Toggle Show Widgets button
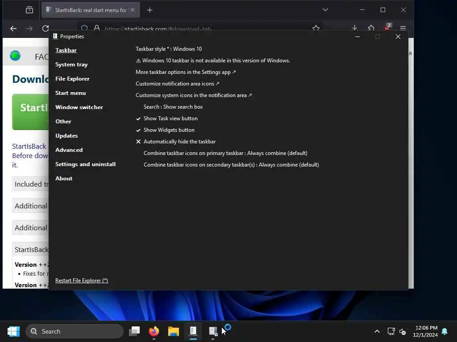 coord(165,130)
